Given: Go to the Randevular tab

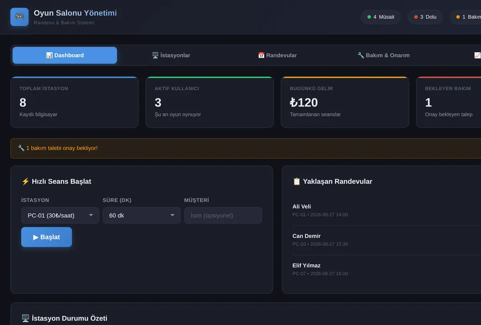Looking at the screenshot, I should pyautogui.click(x=277, y=55).
